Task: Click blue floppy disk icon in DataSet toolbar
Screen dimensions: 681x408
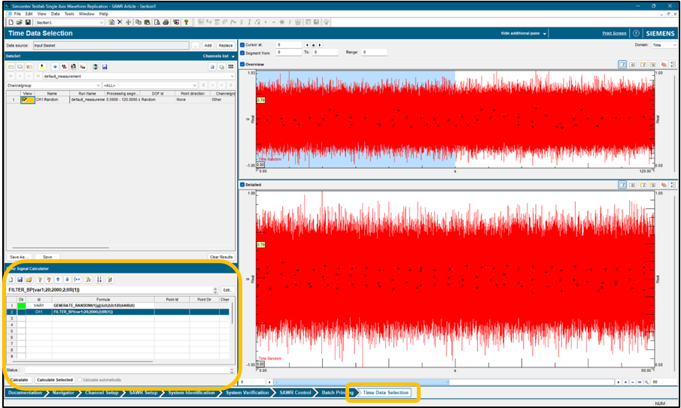Action: click(x=105, y=67)
